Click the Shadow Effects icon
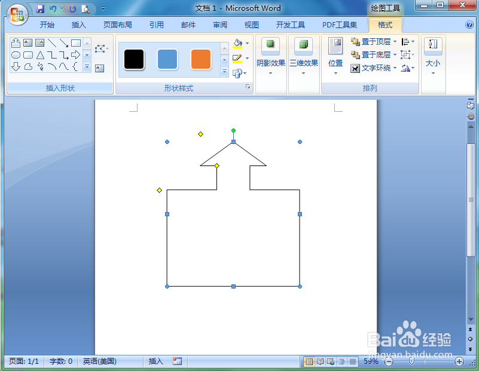The width and height of the screenshot is (479, 371). [270, 45]
